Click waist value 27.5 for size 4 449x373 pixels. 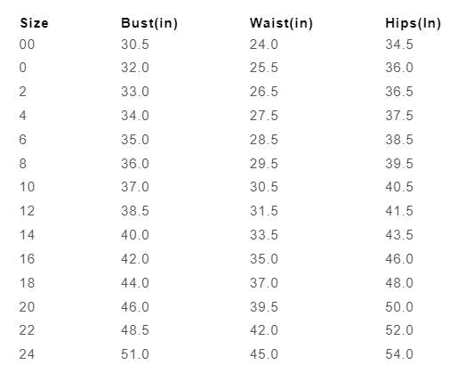point(264,116)
